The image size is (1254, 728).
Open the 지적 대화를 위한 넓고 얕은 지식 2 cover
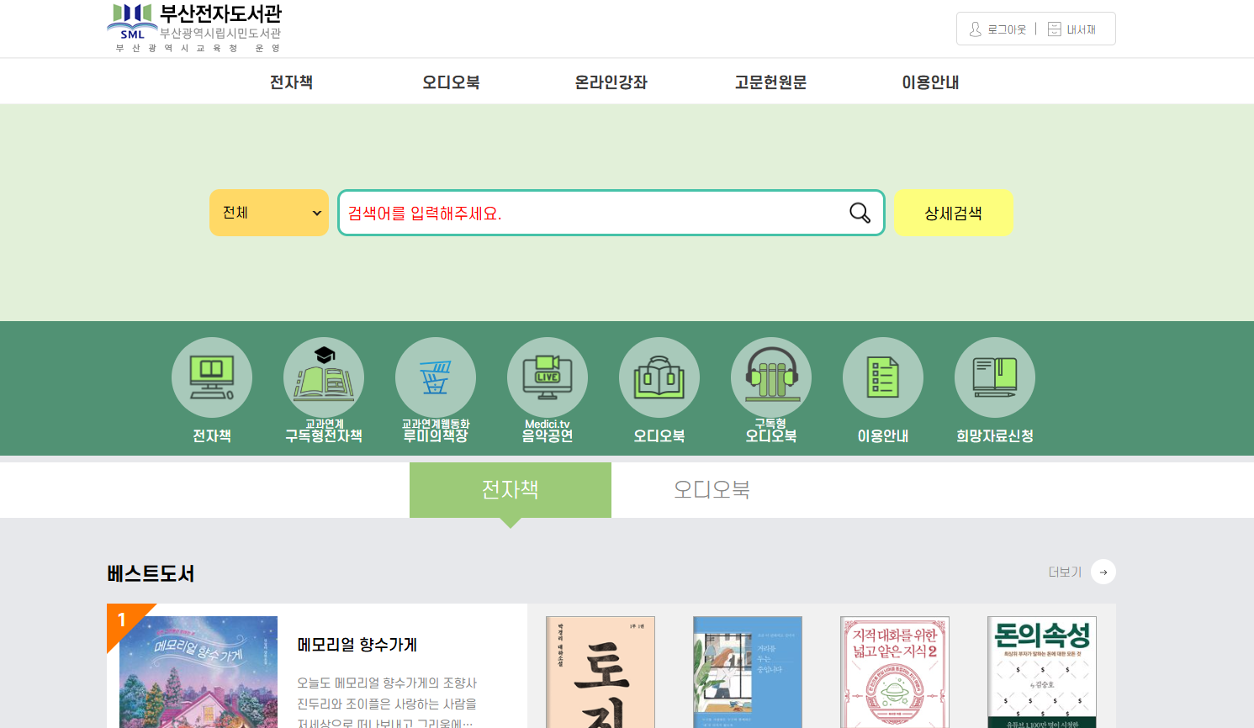[895, 672]
